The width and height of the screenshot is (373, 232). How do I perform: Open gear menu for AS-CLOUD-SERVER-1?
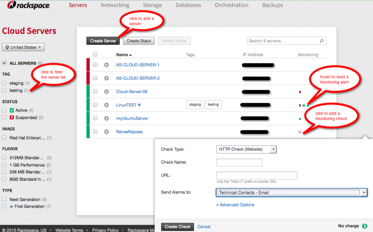[x=106, y=65]
